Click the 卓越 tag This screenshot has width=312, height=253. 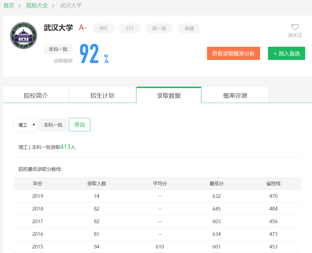(189, 28)
